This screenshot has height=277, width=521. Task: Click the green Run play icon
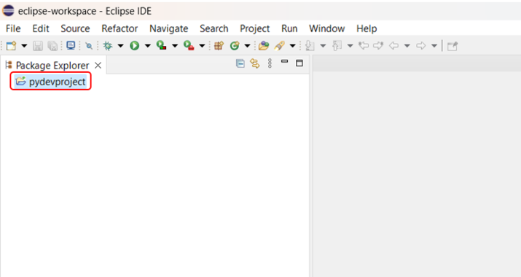pos(135,45)
